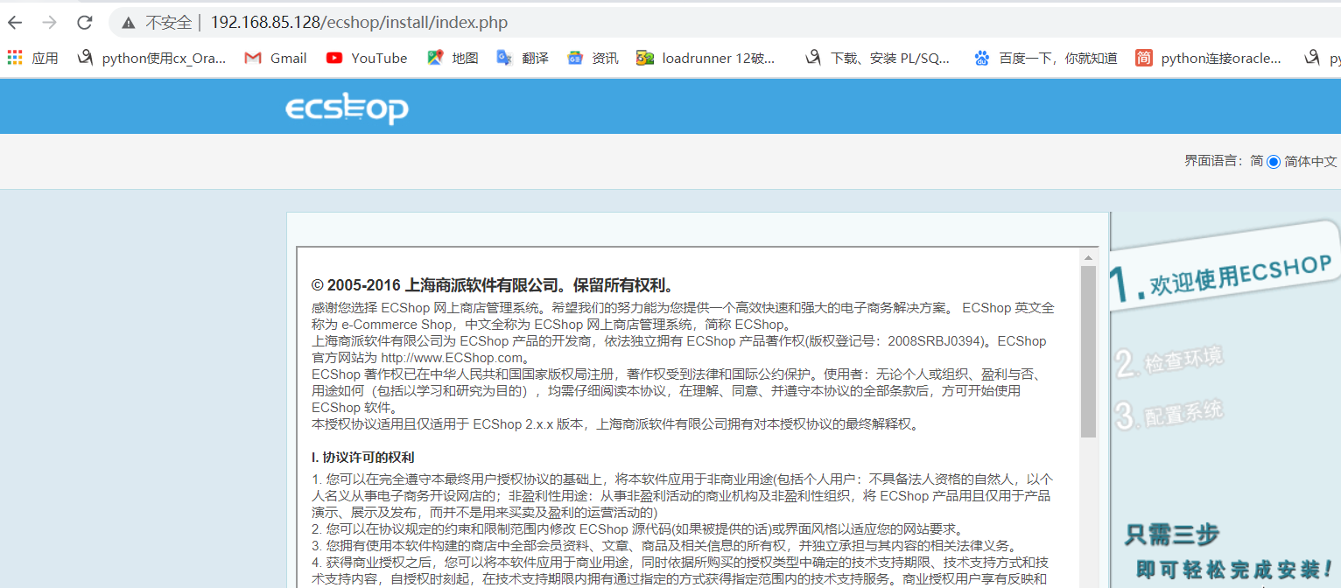Click the forward navigation arrow
The height and width of the screenshot is (588, 1341).
(x=49, y=22)
